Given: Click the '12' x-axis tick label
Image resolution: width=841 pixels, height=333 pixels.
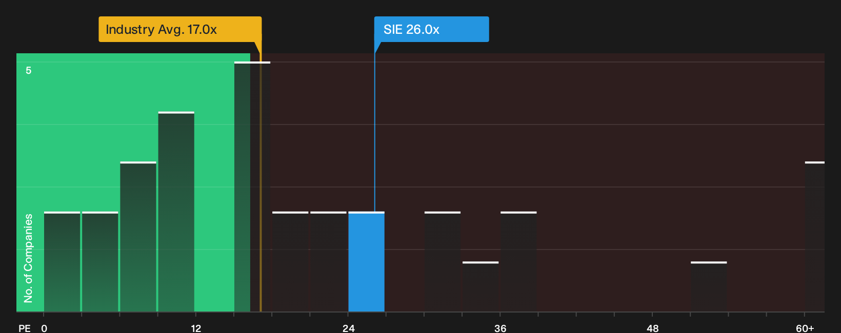Looking at the screenshot, I should [x=196, y=328].
